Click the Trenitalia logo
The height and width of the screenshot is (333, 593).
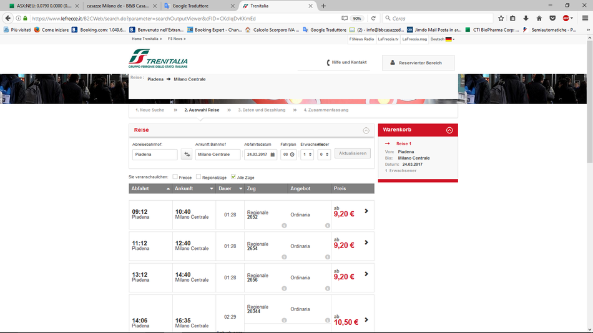click(x=158, y=59)
